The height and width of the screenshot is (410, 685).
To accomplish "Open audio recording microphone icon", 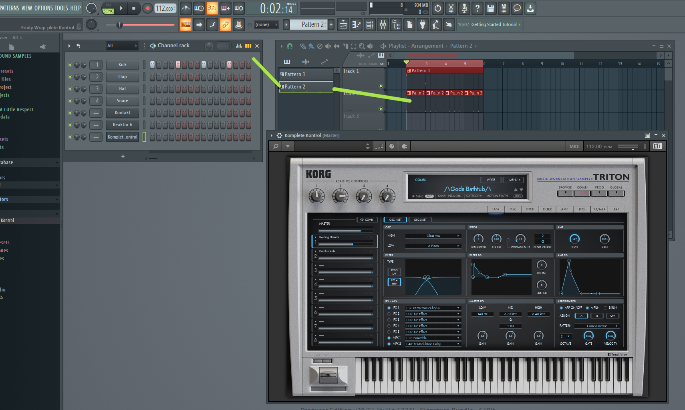I will pos(464,8).
